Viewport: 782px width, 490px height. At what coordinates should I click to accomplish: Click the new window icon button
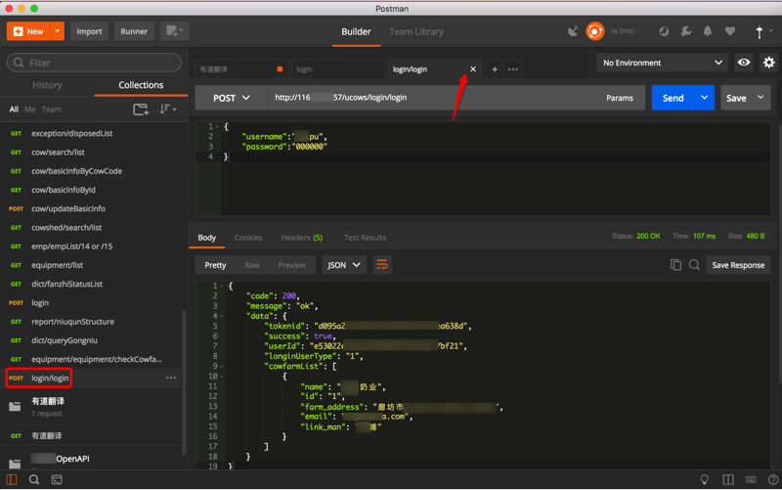click(174, 31)
